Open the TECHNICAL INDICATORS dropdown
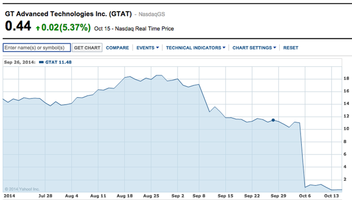Viewport: 352px width, 200px height. pyautogui.click(x=196, y=48)
